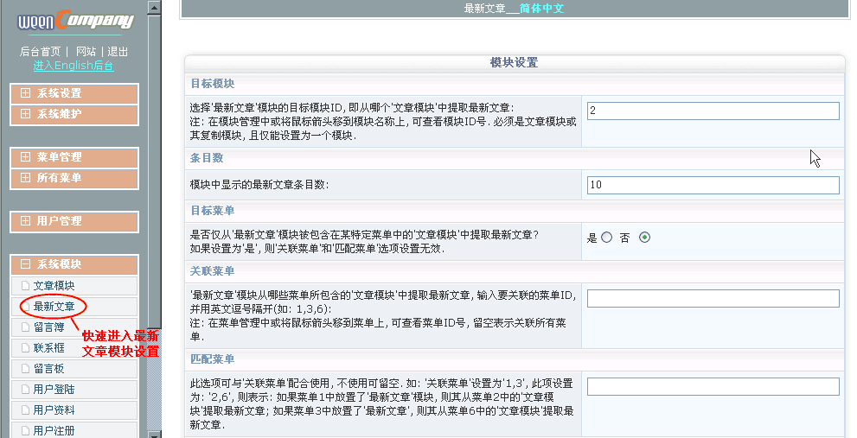Click page icon next to 留言簿
Image resolution: width=857 pixels, height=438 pixels.
coord(25,327)
